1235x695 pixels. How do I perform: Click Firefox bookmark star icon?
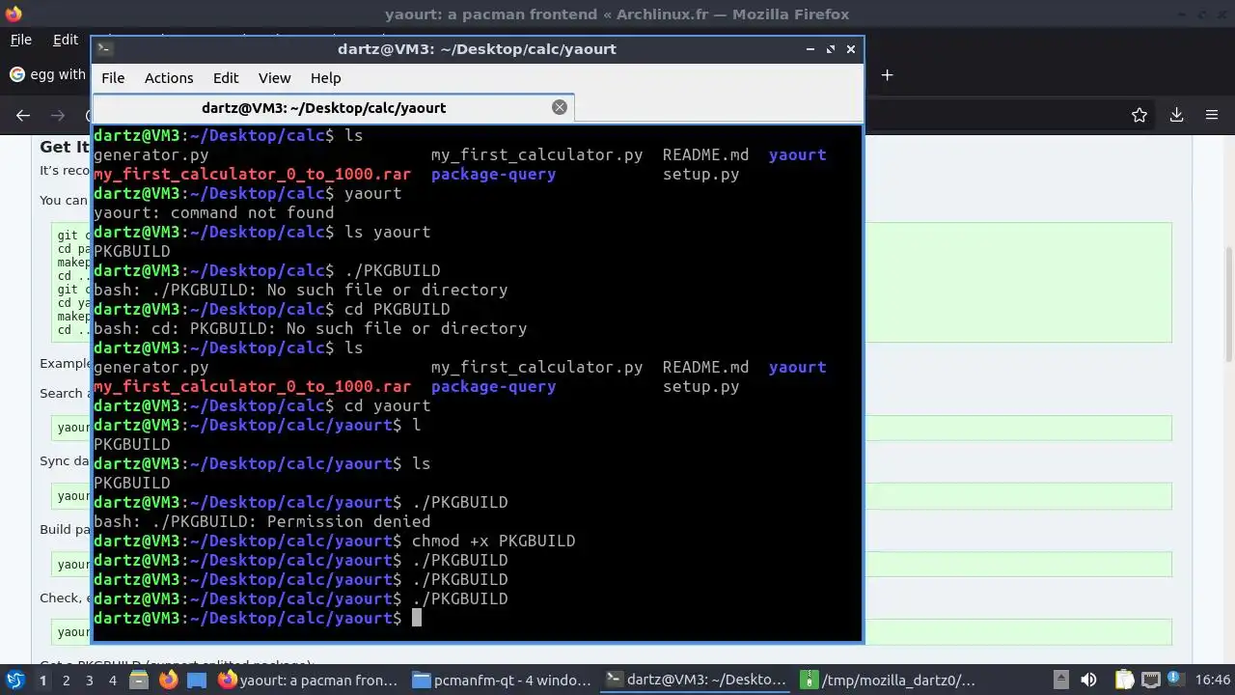tap(1139, 115)
